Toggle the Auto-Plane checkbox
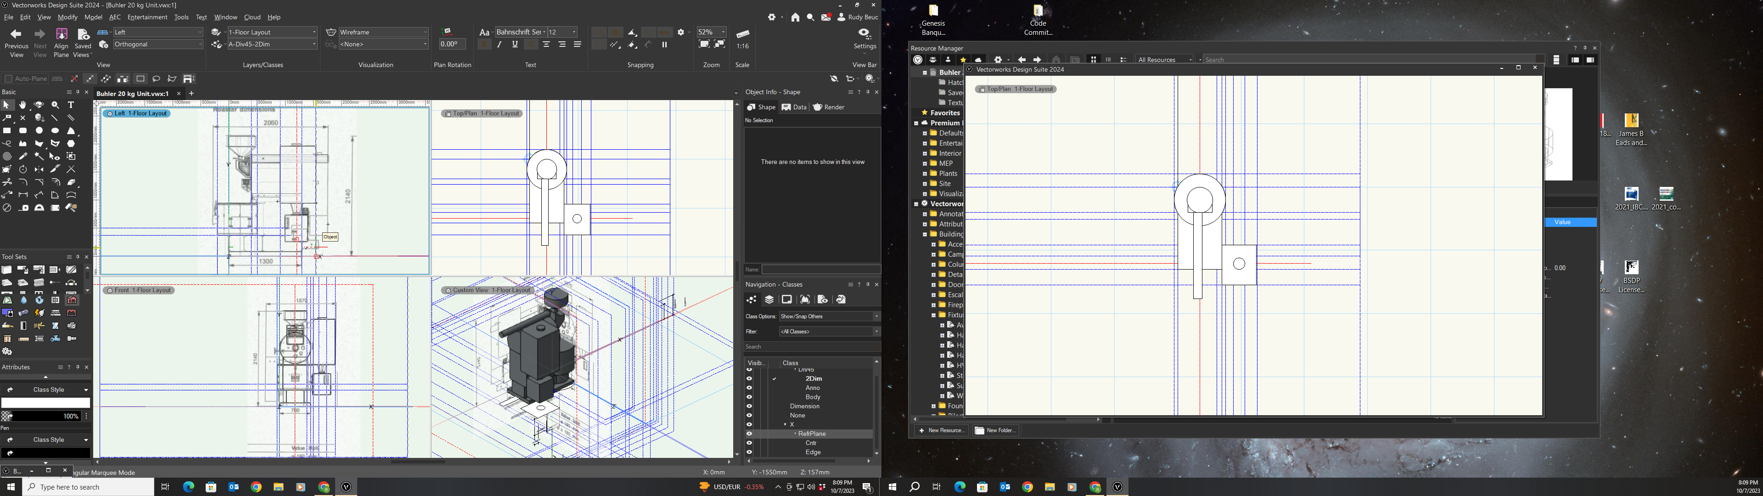This screenshot has height=496, width=1763. 8,79
